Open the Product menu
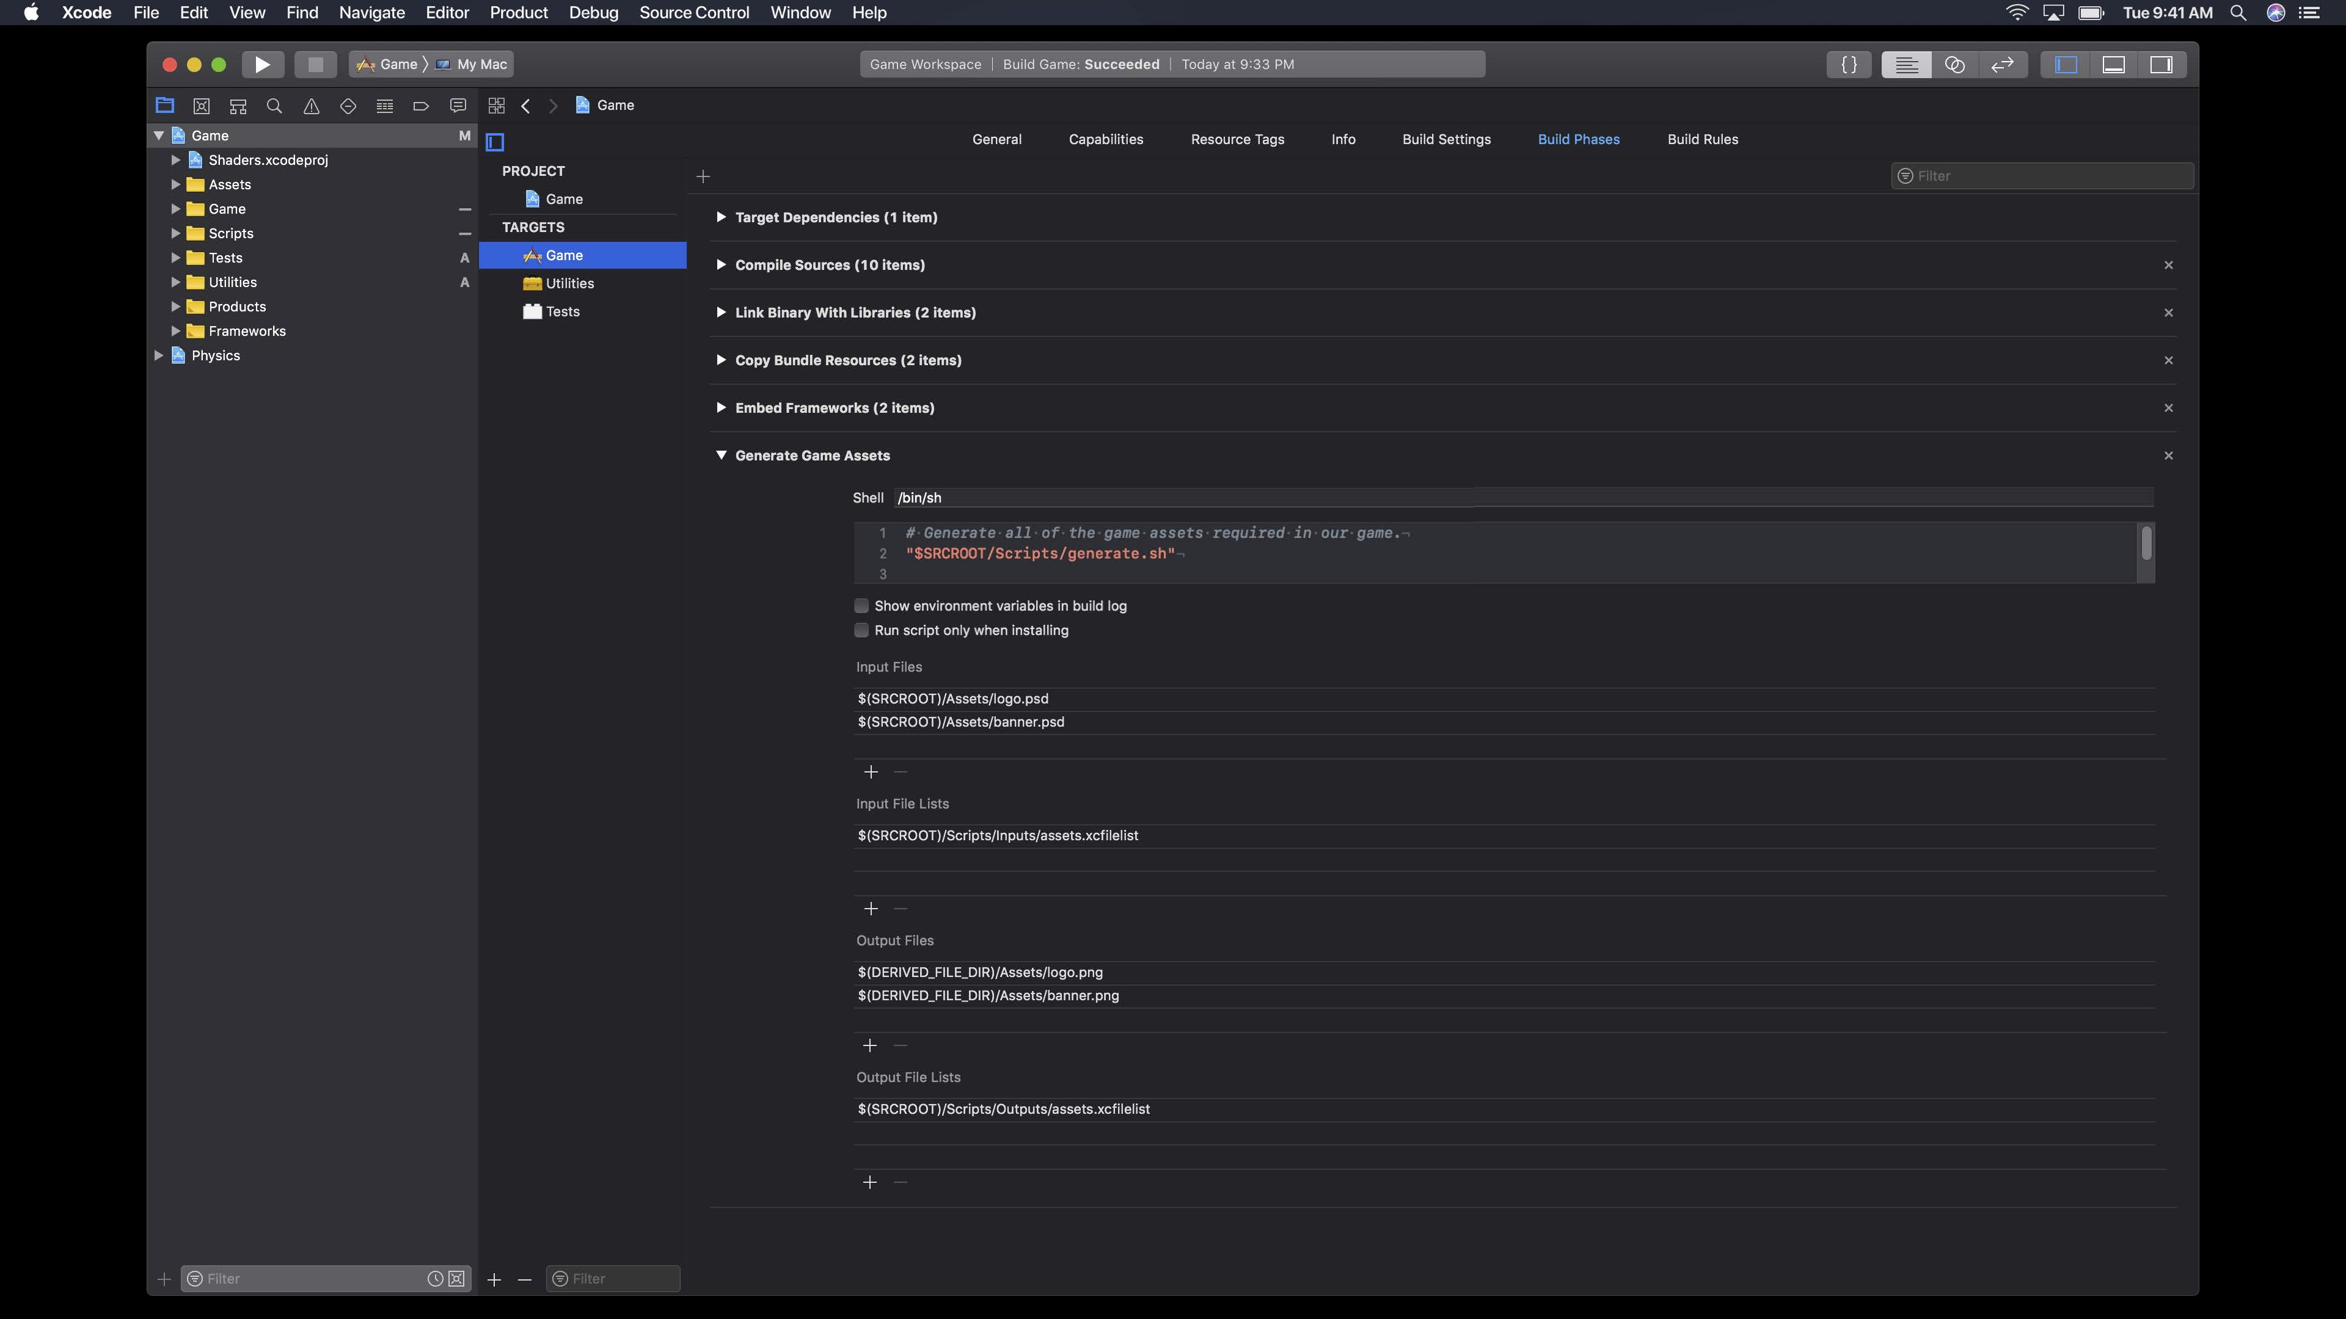The width and height of the screenshot is (2346, 1319). pos(518,13)
